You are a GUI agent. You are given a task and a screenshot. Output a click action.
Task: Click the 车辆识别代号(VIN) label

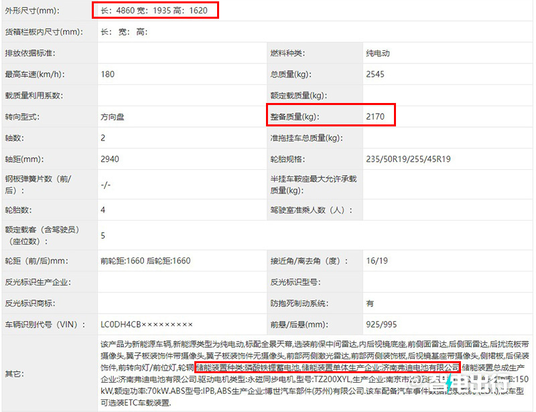point(45,324)
